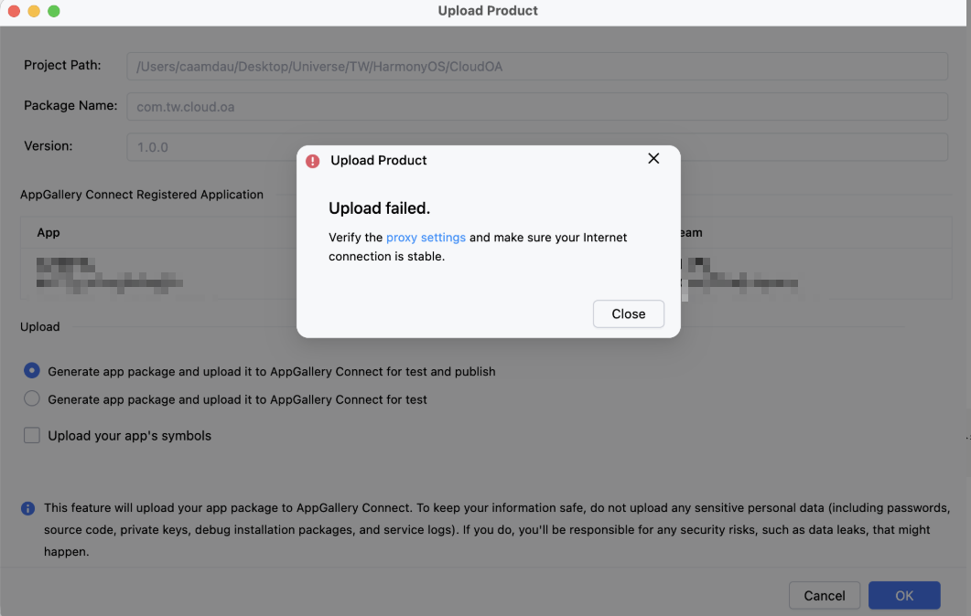Minimize the window with the yellow button
This screenshot has width=971, height=616.
[34, 11]
